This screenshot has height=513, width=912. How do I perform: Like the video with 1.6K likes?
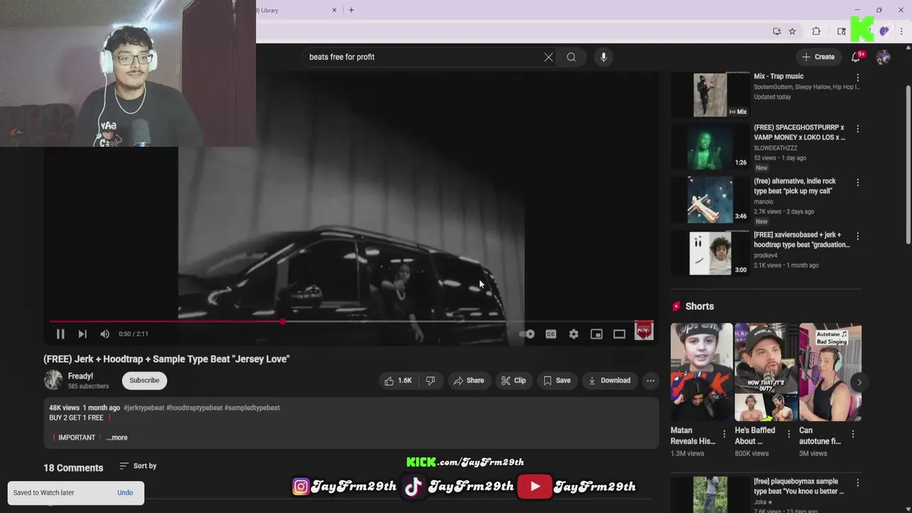[398, 380]
